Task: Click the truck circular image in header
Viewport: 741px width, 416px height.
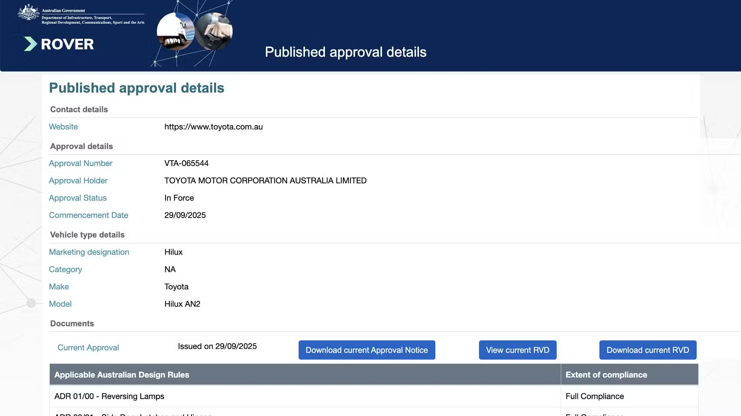Action: [175, 32]
